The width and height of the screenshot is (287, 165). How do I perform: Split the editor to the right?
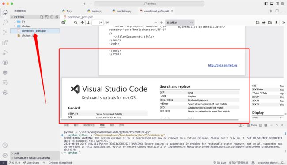[x=277, y=11]
